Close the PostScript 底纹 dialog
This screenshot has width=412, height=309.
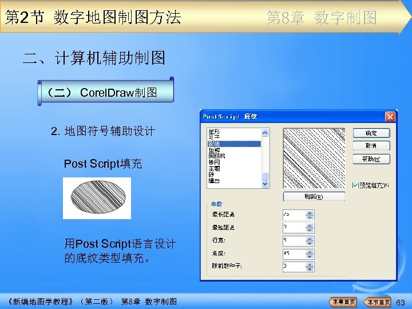click(390, 116)
